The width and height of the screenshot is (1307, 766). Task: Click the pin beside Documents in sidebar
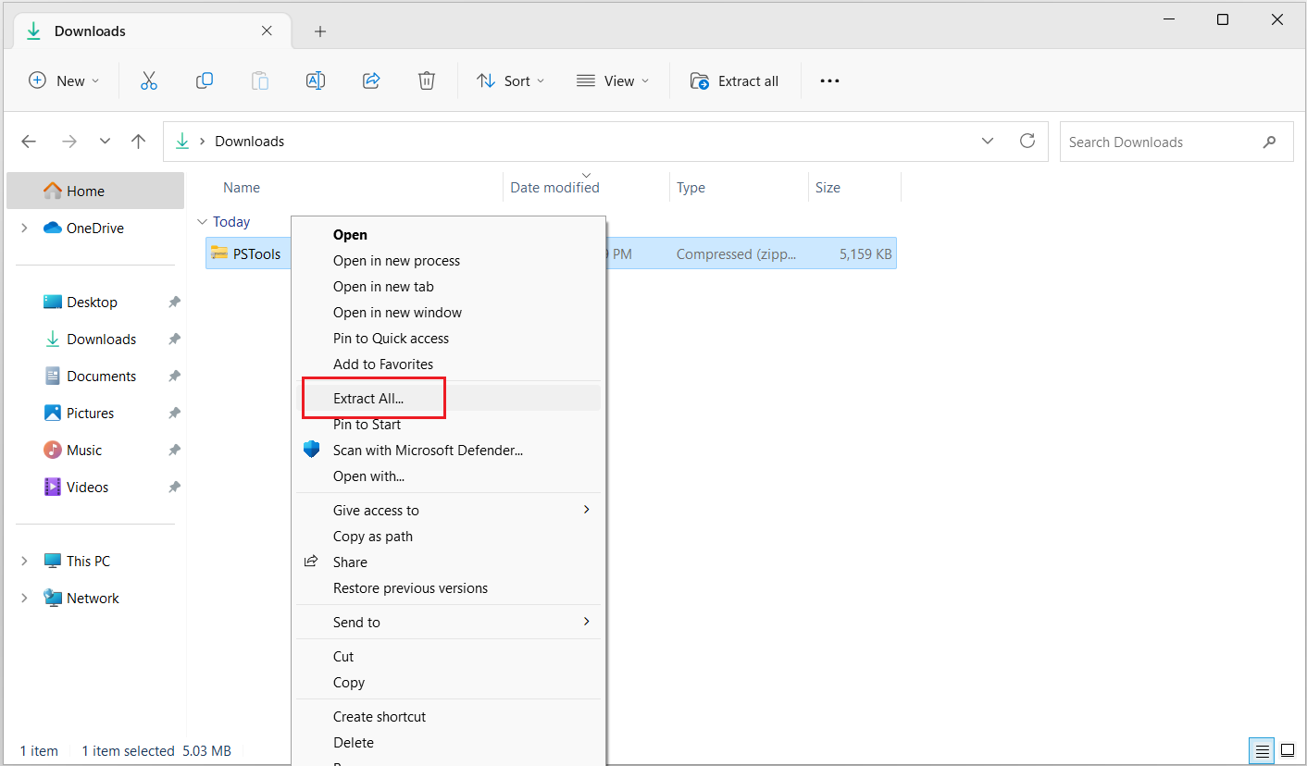click(x=174, y=377)
